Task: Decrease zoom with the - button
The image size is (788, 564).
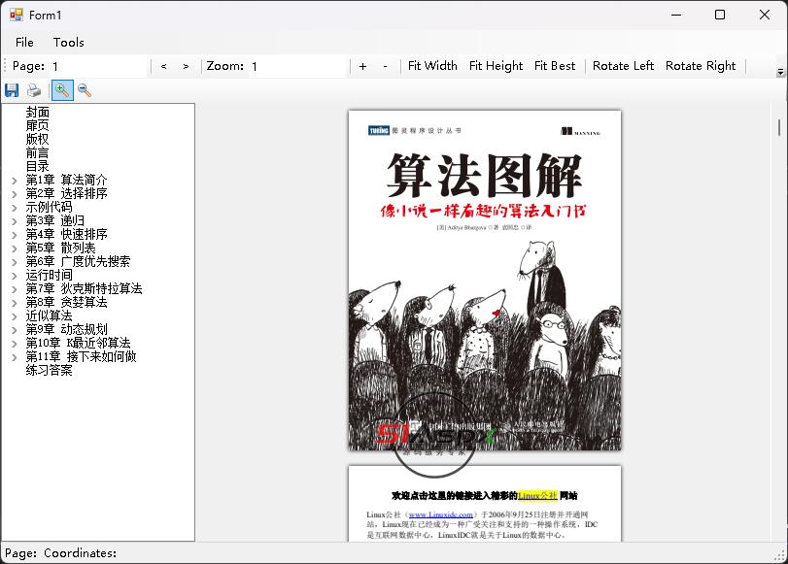Action: tap(385, 66)
